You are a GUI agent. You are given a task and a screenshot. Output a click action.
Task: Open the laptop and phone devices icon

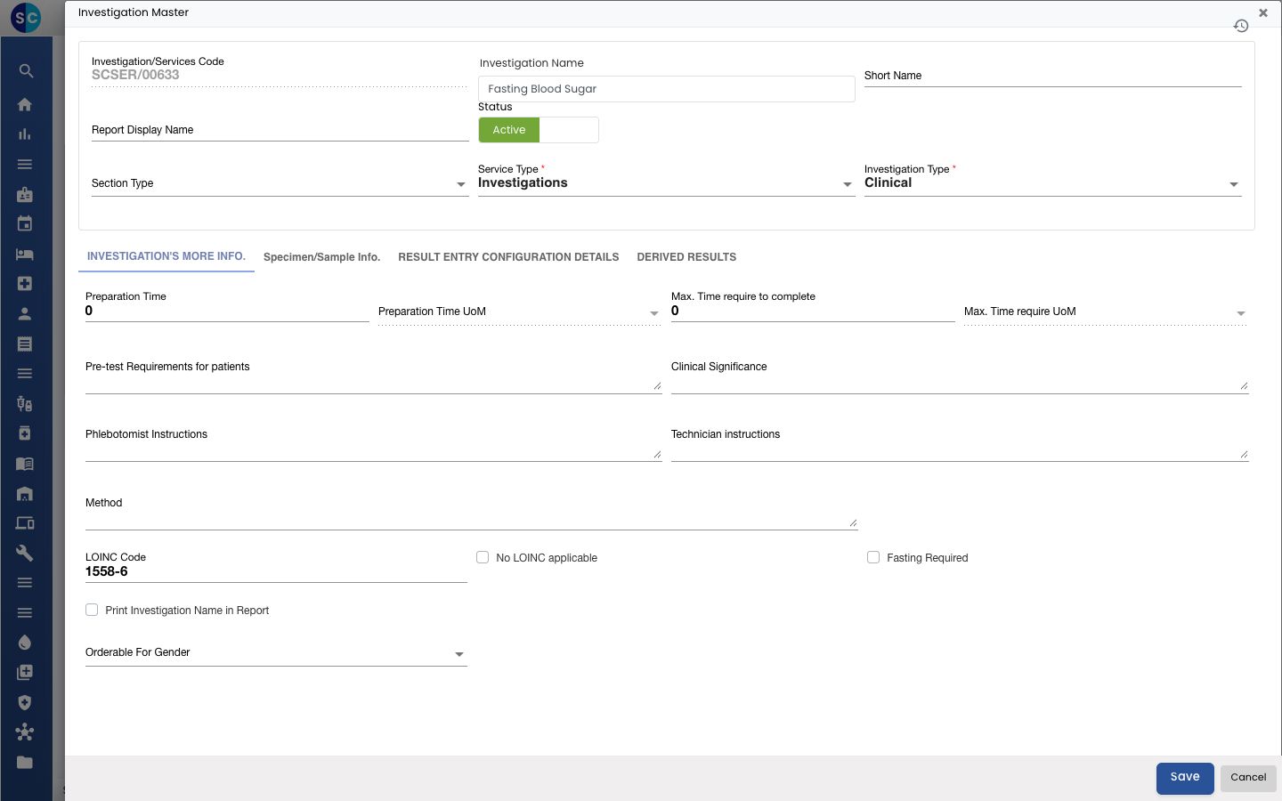pyautogui.click(x=25, y=523)
